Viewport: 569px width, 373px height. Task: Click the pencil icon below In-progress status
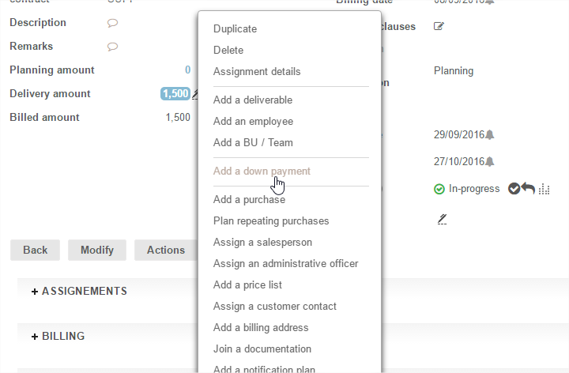(443, 219)
